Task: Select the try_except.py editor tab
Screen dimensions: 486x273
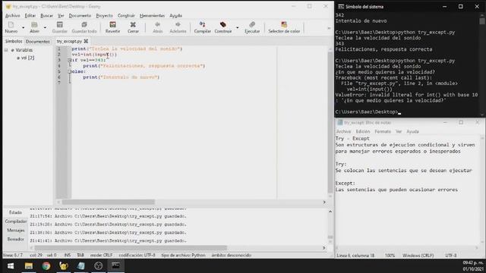Action: [69, 41]
